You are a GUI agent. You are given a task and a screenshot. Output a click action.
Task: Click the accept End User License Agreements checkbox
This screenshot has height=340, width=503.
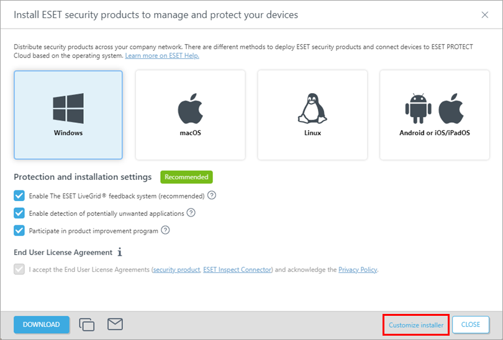click(x=19, y=270)
